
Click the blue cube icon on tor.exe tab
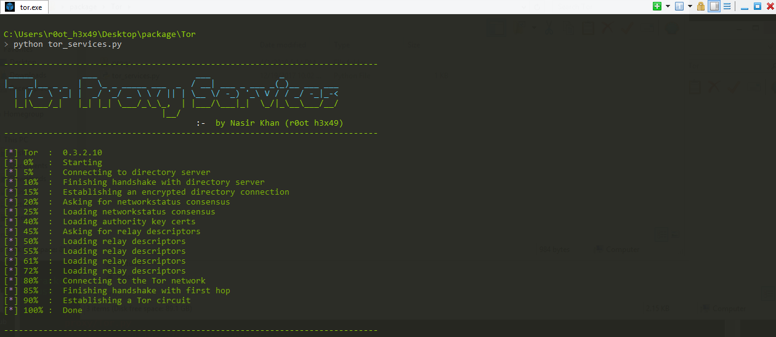click(10, 7)
